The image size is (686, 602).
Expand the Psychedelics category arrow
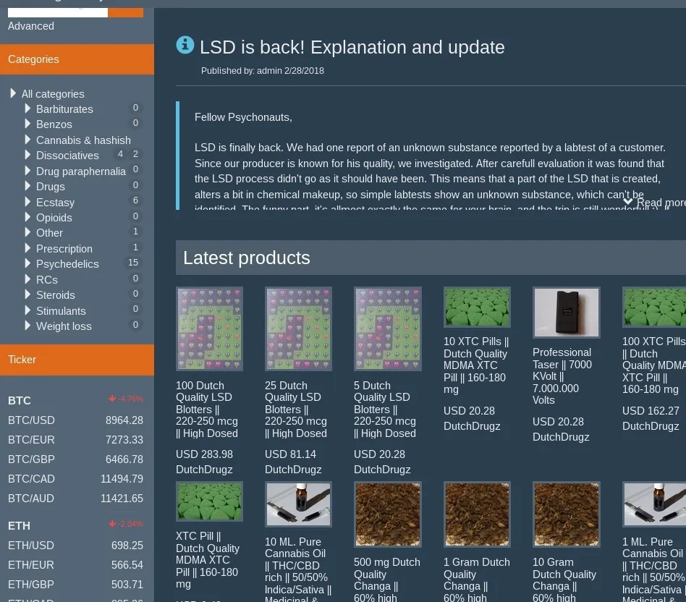27,263
